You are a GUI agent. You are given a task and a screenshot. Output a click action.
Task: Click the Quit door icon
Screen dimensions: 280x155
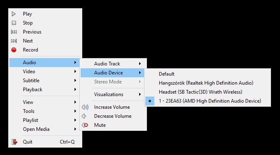[x=14, y=142]
